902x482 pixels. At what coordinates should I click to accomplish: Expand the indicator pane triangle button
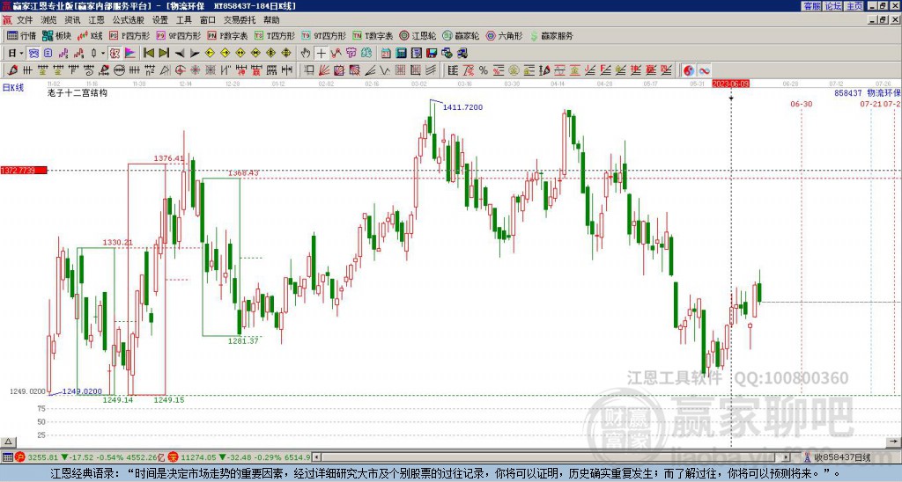click(x=8, y=442)
